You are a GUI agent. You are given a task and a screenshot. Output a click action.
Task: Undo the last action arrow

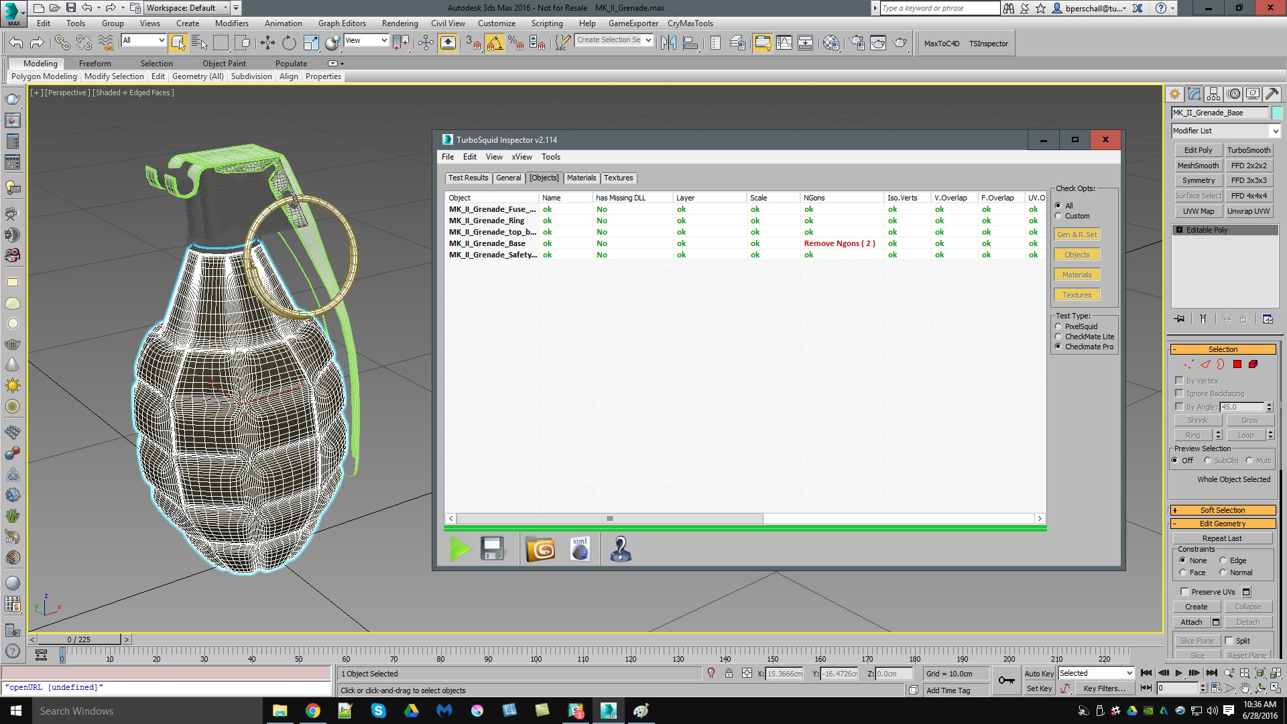pyautogui.click(x=15, y=43)
